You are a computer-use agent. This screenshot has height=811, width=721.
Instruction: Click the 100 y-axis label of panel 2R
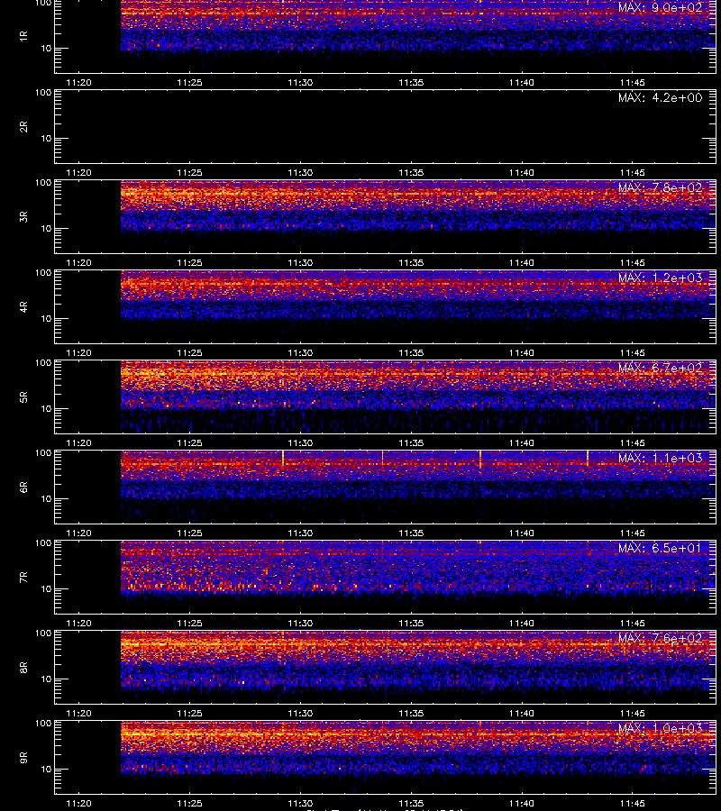click(x=43, y=93)
